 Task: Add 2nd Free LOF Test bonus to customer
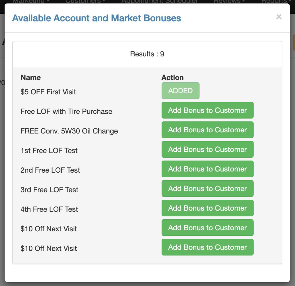click(x=208, y=169)
